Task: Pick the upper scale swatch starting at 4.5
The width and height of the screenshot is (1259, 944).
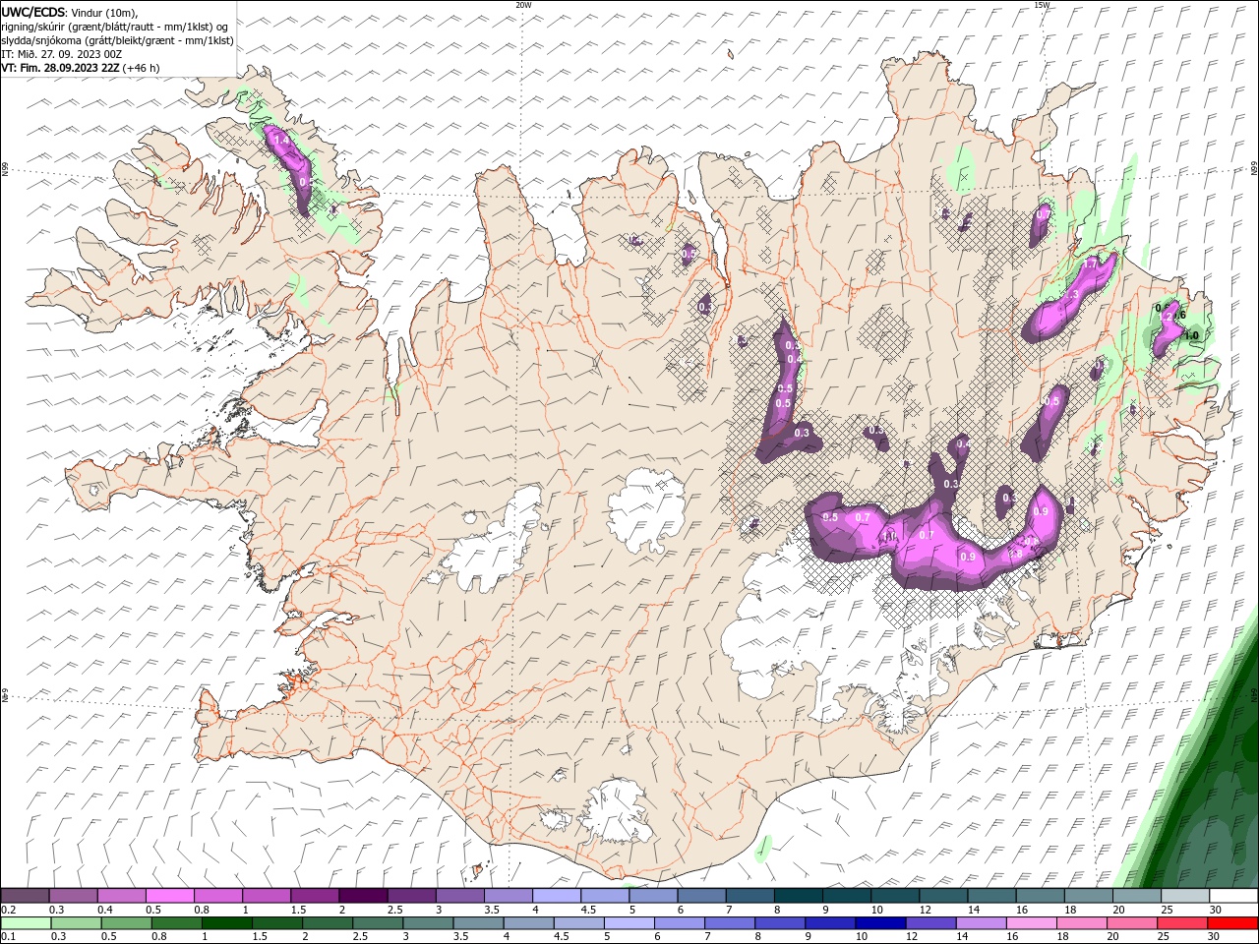Action: (604, 896)
